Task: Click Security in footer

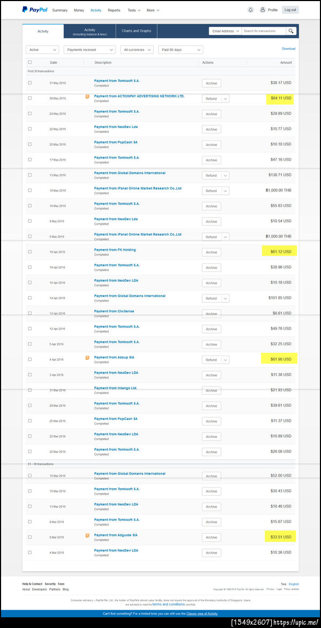Action: 50,584
